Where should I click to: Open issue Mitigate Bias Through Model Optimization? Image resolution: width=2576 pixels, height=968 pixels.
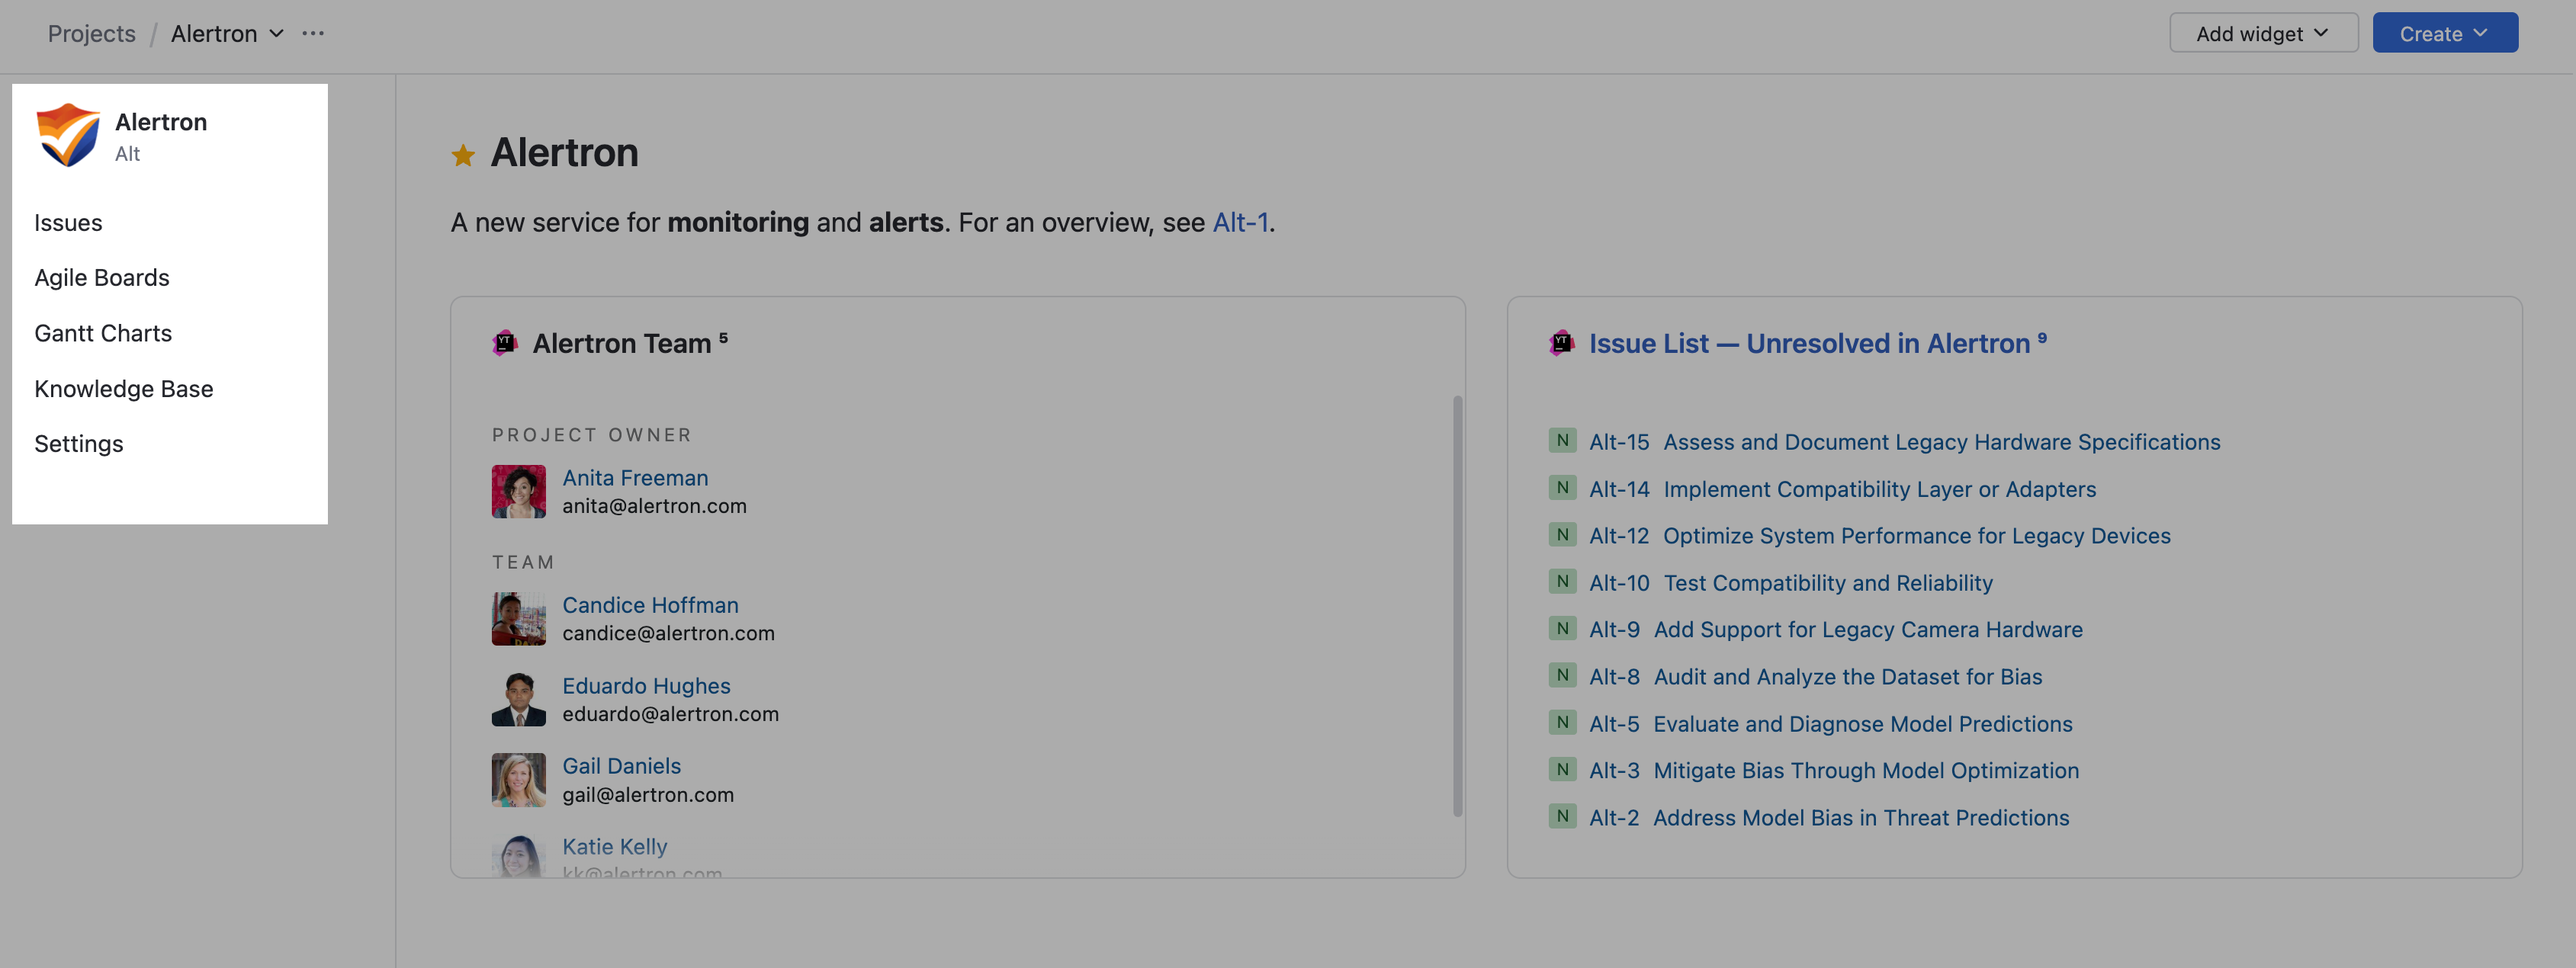coord(1866,771)
